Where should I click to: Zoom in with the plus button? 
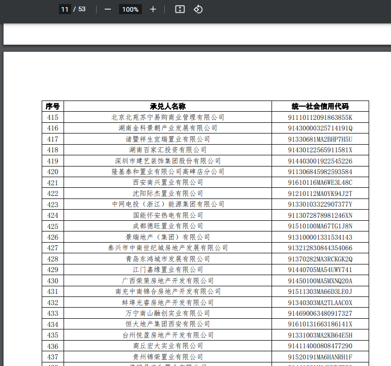point(153,10)
